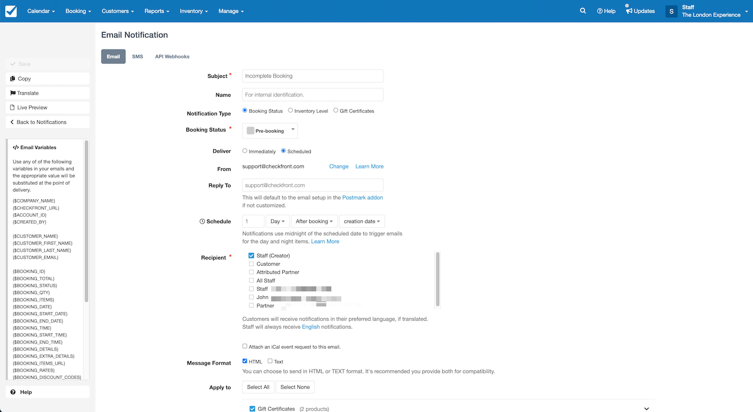Click the code icon beside Email Variables

coord(16,147)
